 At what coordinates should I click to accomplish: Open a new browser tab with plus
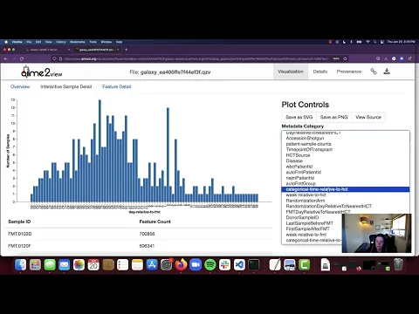pyautogui.click(x=126, y=50)
